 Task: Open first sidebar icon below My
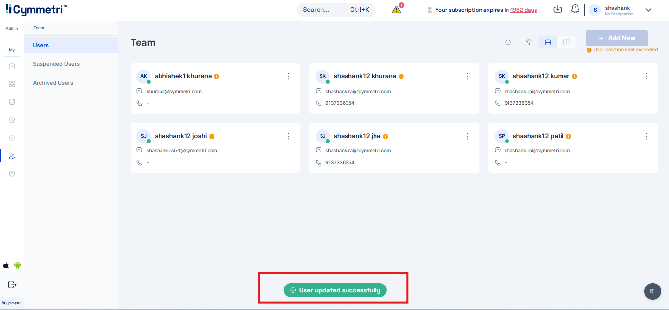click(12, 66)
